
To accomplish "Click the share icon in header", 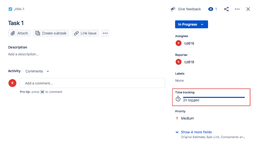I will click(226, 9).
